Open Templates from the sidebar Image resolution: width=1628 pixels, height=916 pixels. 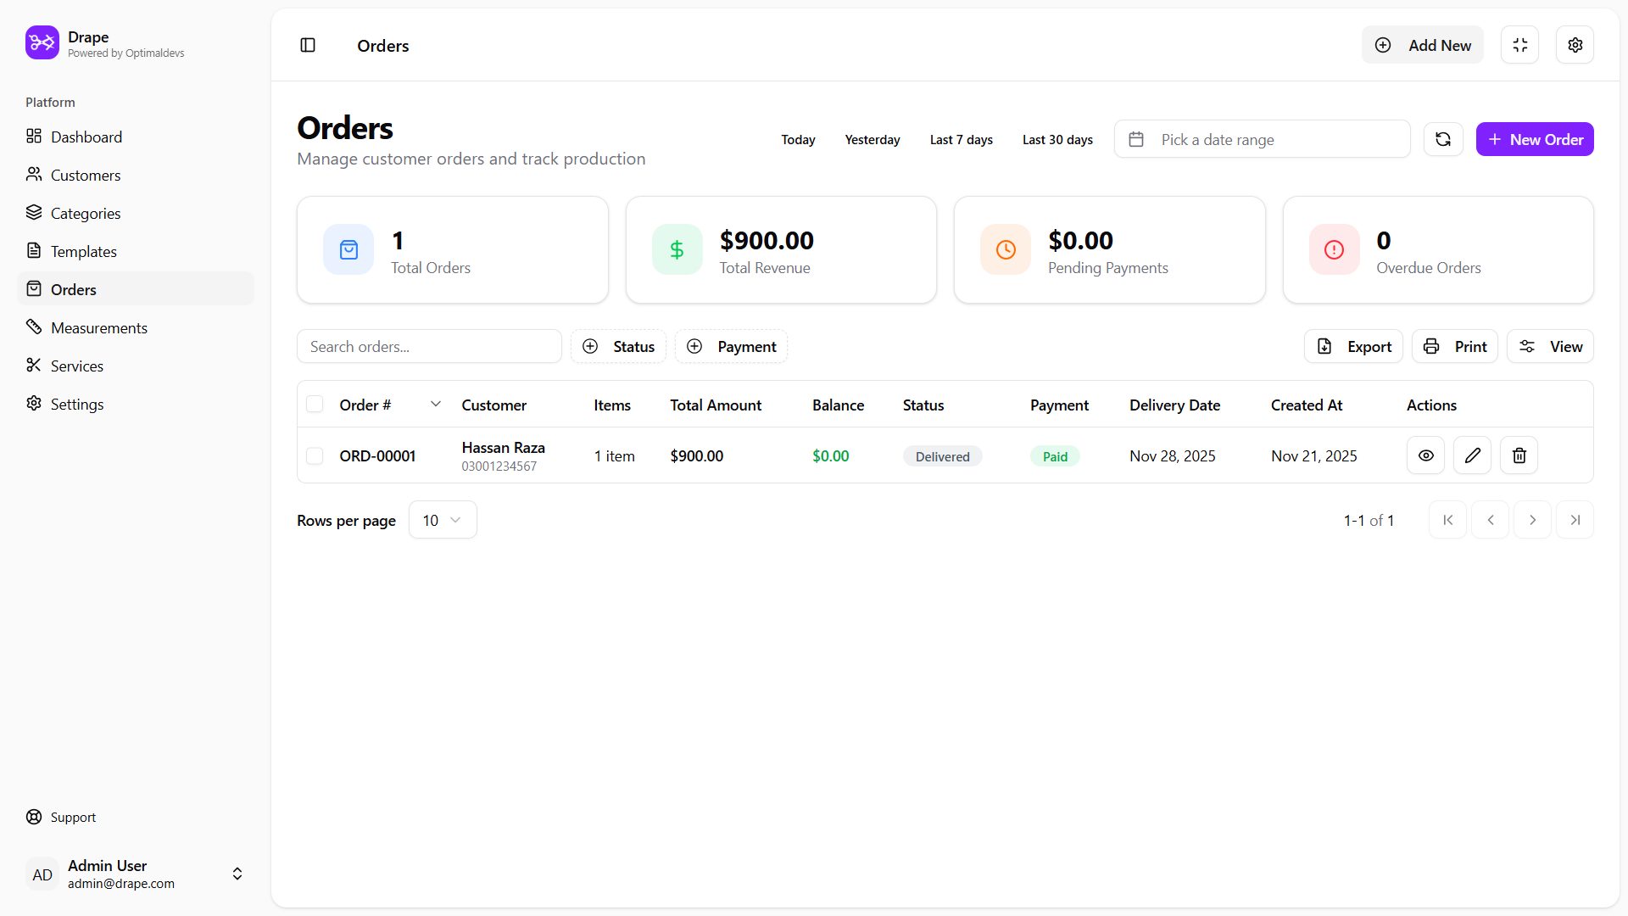(82, 251)
